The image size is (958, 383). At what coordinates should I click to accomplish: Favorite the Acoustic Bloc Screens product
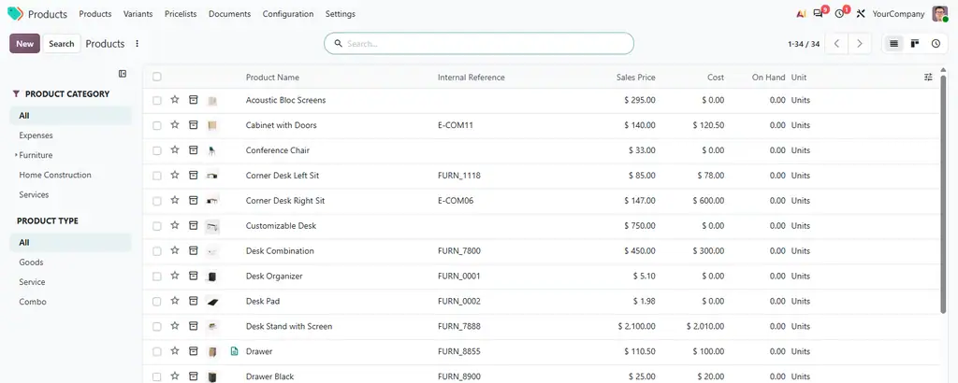pyautogui.click(x=175, y=99)
